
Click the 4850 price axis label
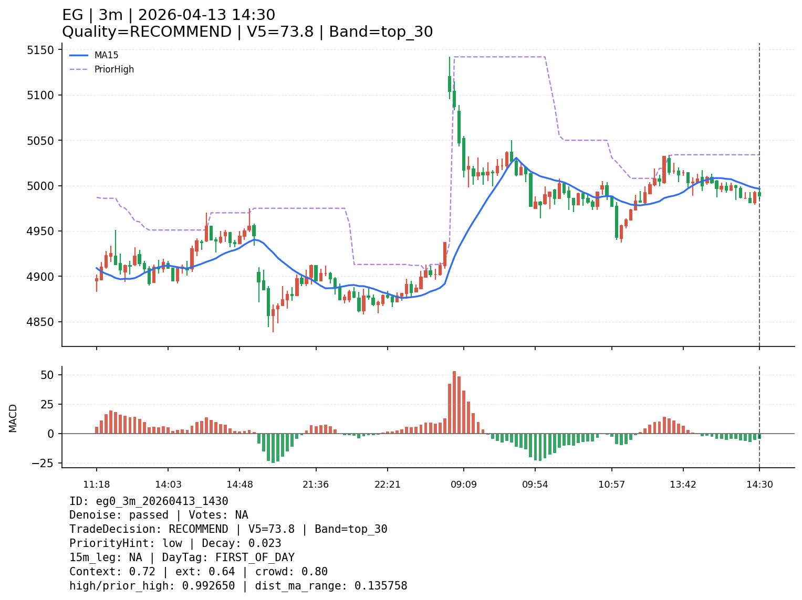click(40, 322)
